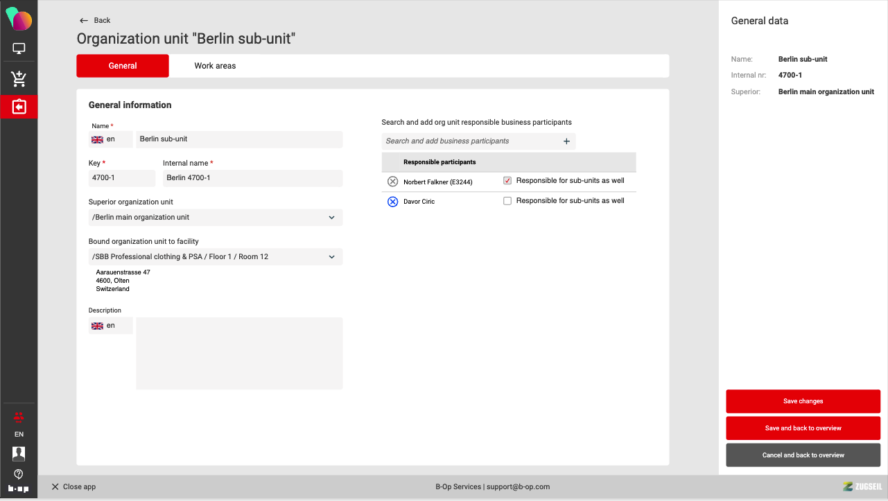Click the active red clipboard sidebar icon

click(19, 107)
